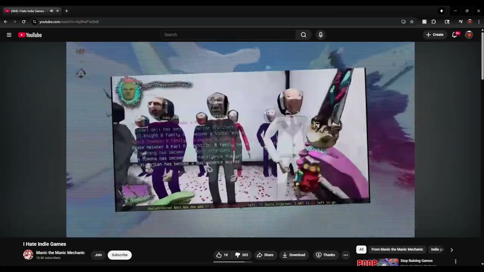Send Thanks to the creator

coord(325,255)
